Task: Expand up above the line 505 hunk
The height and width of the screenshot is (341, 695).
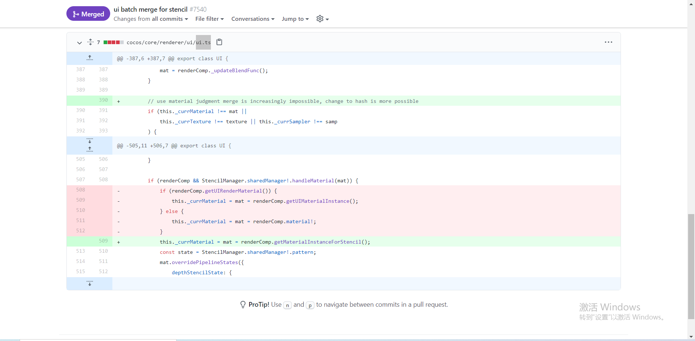Action: coord(90,149)
